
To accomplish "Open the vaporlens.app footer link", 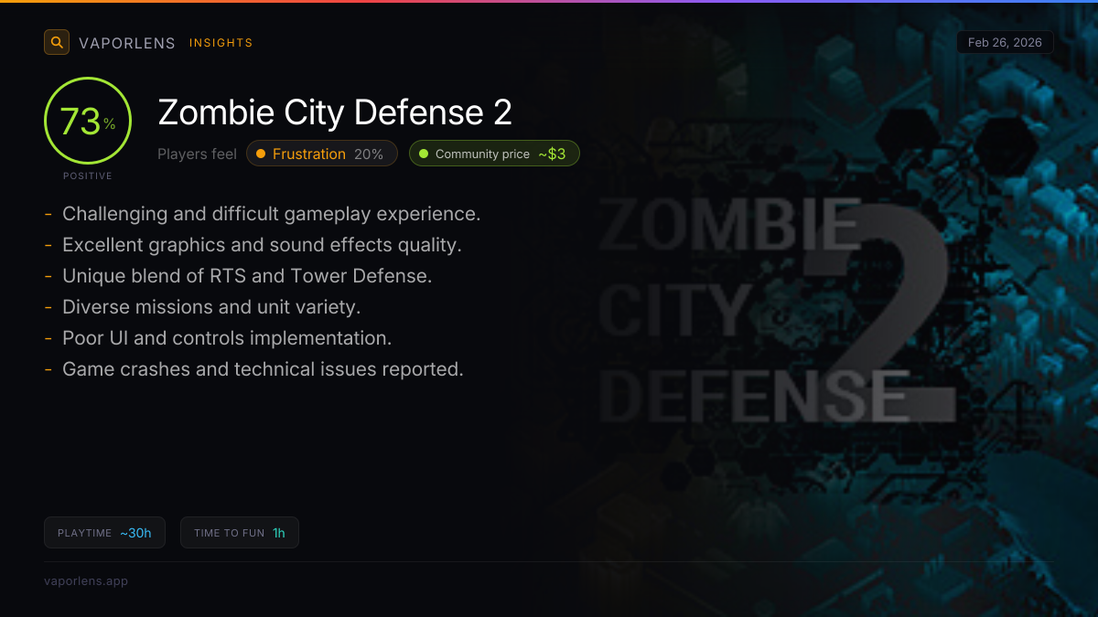I will tap(86, 580).
